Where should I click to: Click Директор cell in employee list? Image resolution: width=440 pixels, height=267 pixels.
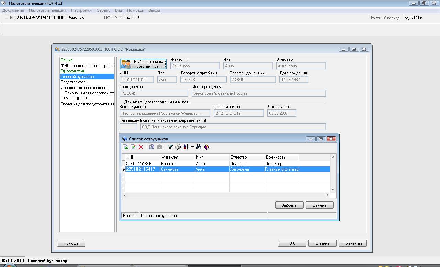282,164
